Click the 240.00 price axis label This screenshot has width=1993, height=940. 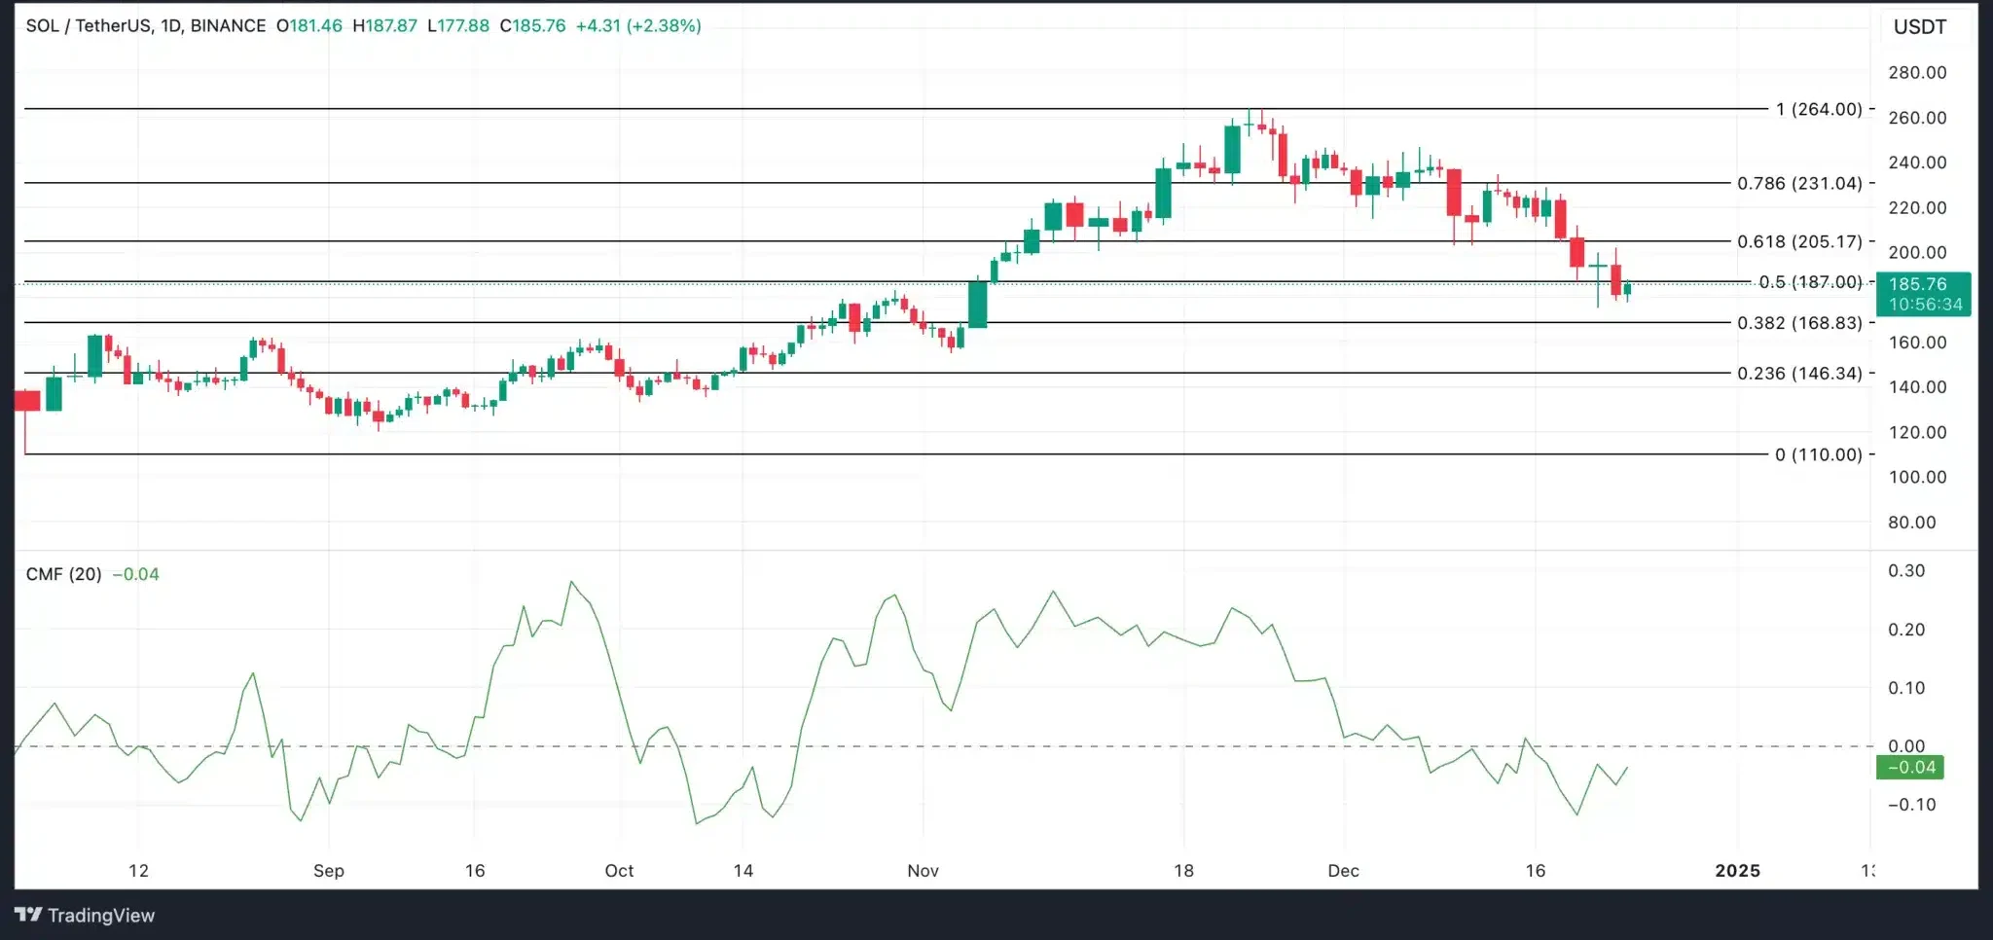(x=1917, y=163)
